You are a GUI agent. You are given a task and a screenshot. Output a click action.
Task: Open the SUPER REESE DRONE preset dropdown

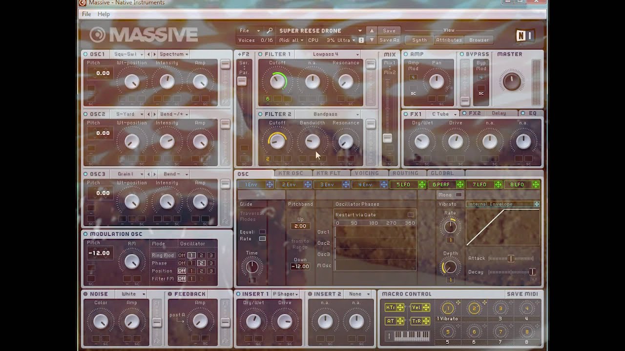(x=321, y=31)
